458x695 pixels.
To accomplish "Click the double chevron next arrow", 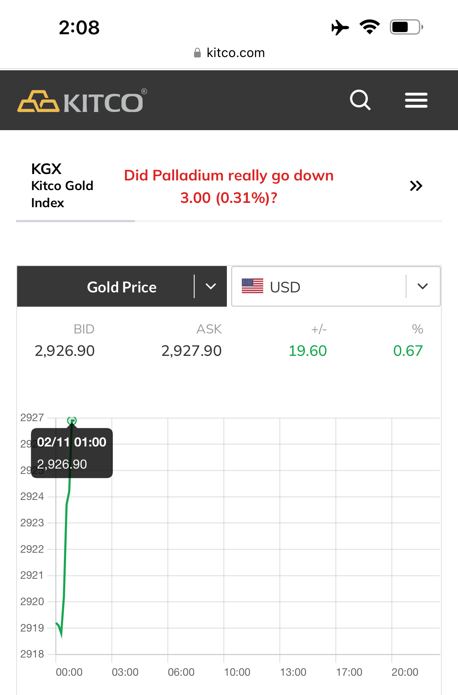I will point(416,186).
